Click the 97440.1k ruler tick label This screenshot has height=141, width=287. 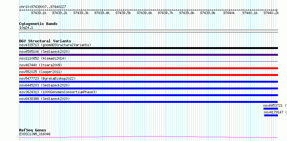(x=250, y=13)
